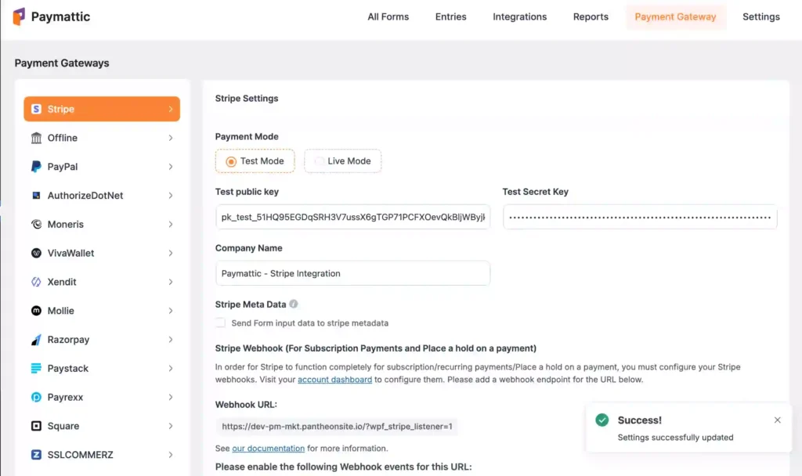The width and height of the screenshot is (802, 476).
Task: Click the Webhook URL text
Action: (337, 426)
